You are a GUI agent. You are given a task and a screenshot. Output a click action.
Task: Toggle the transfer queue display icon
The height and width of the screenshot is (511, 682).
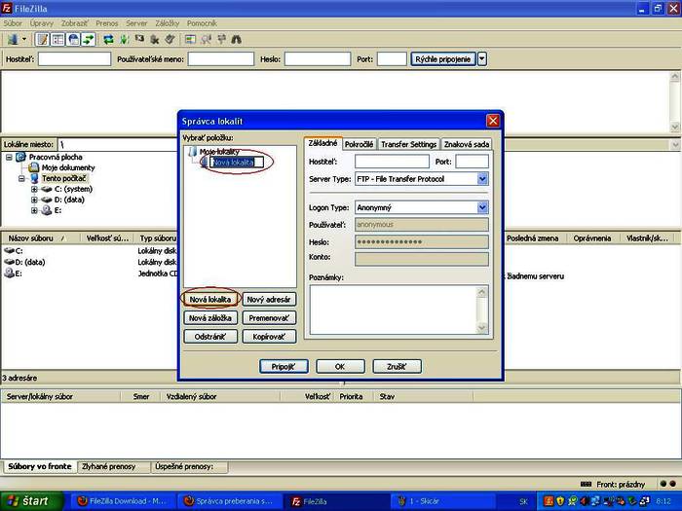tap(89, 40)
